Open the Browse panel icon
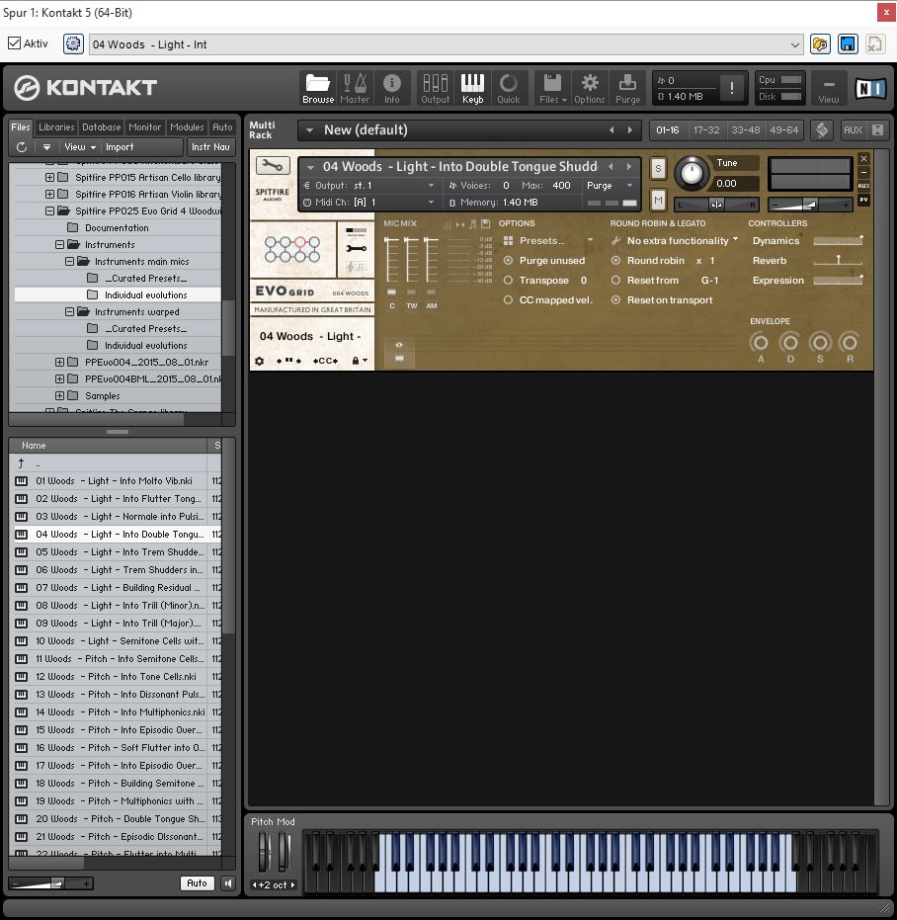897x920 pixels. 318,89
